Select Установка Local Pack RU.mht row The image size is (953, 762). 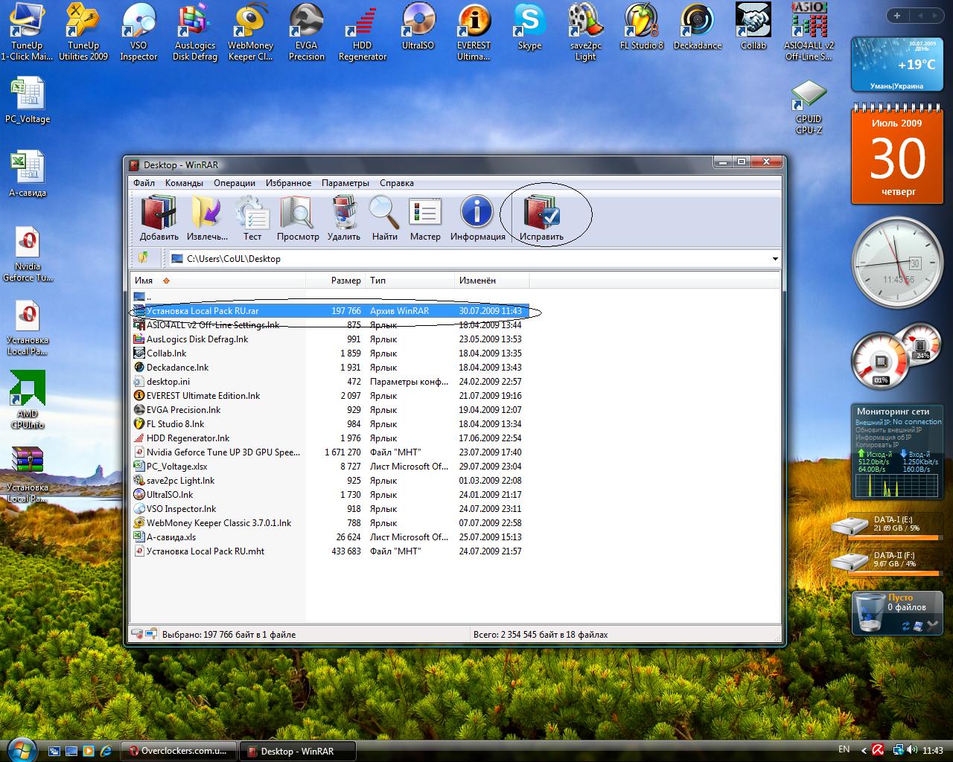tap(330, 551)
